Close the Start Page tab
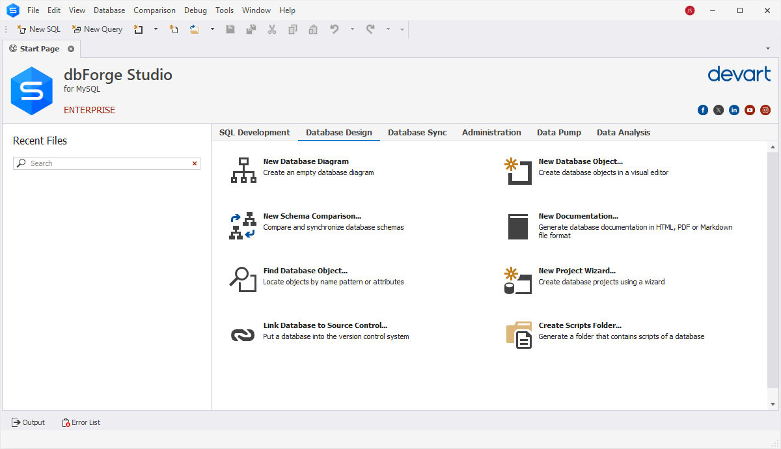 tap(71, 49)
